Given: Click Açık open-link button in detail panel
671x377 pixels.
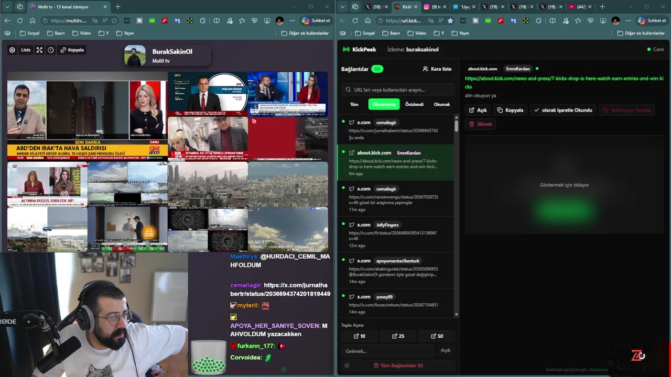Looking at the screenshot, I should point(478,110).
